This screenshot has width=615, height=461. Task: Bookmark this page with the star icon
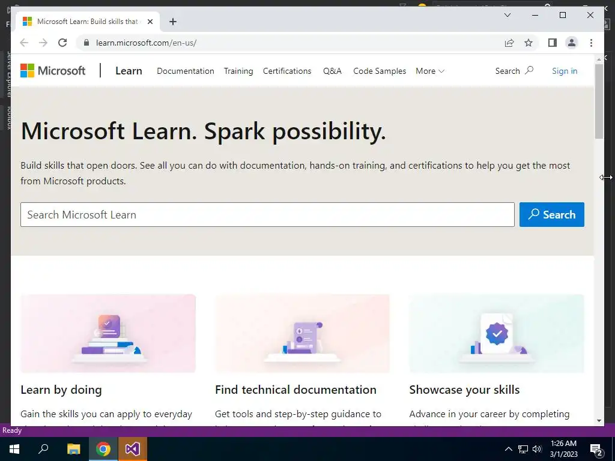(529, 43)
